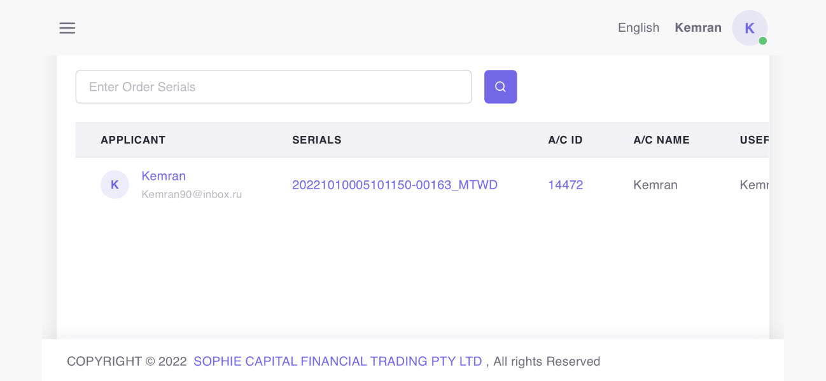Sort by the A/C NAME column header
The width and height of the screenshot is (826, 381).
coord(661,140)
